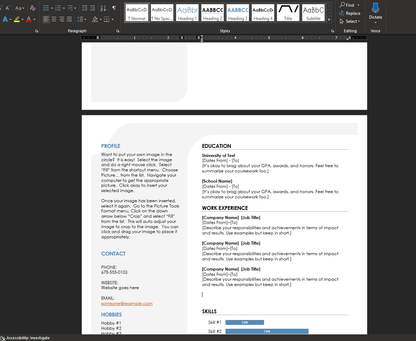Click the first line indent ruler marker
This screenshot has width=416, height=341.
pos(202,36)
